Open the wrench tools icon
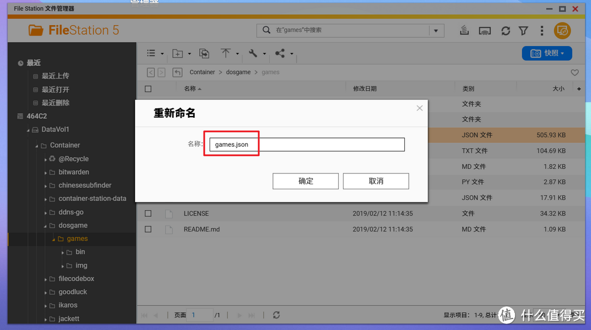 [253, 53]
